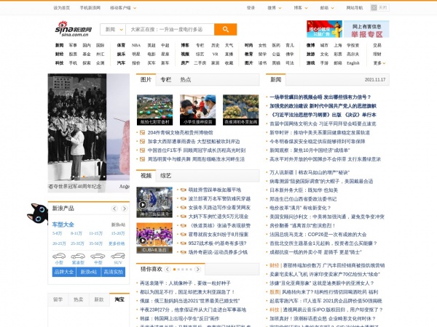Open the world champion anniversary slideshow image
The height and width of the screenshot is (327, 437).
pyautogui.click(x=77, y=128)
